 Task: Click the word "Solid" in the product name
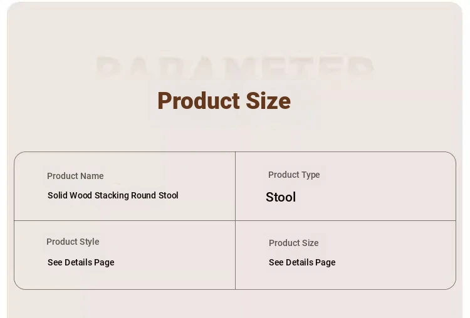tap(57, 195)
